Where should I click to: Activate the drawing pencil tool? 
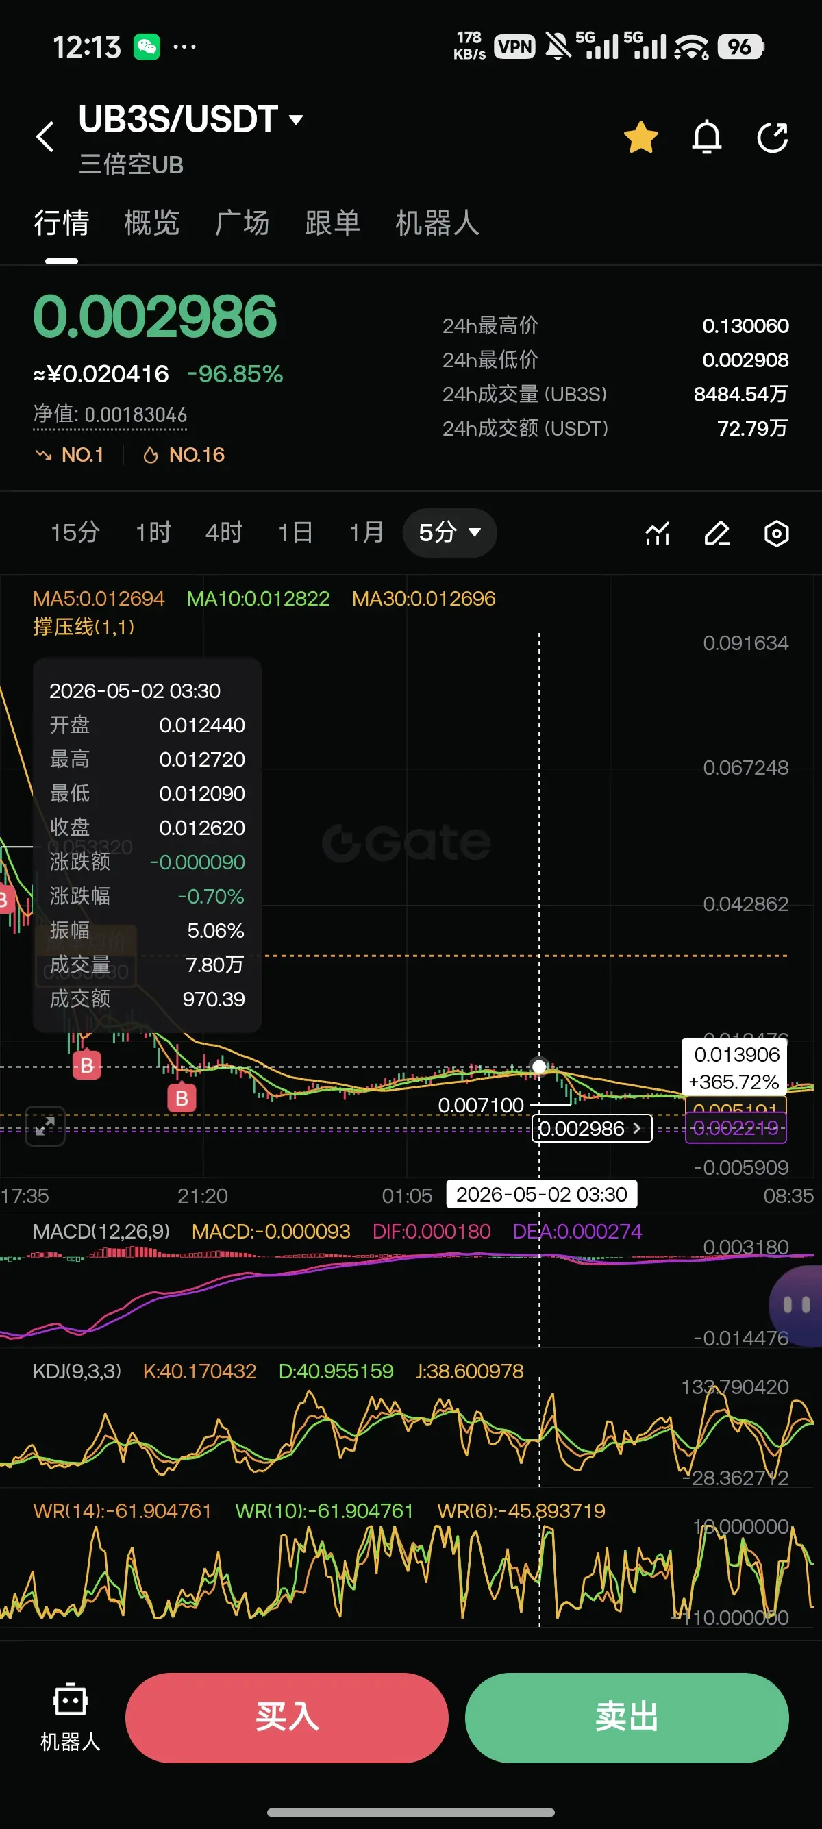tap(717, 533)
